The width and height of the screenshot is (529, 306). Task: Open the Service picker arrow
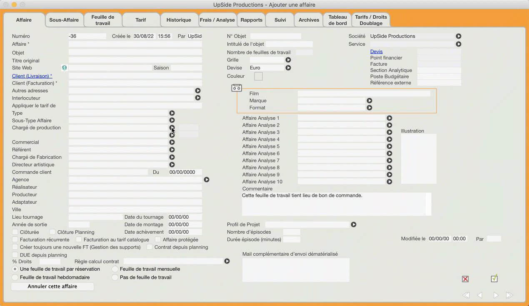pos(459,44)
